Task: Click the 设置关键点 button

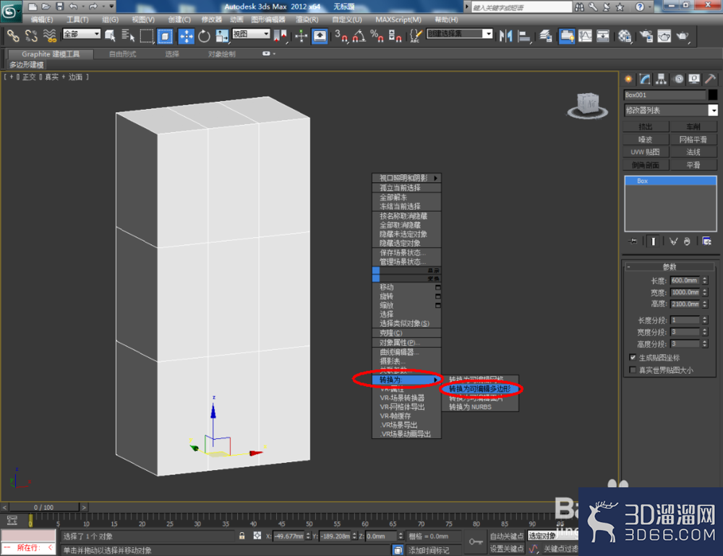Action: (x=507, y=549)
